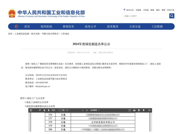Click the 阳光小信 mascot icon

pos(124,10)
